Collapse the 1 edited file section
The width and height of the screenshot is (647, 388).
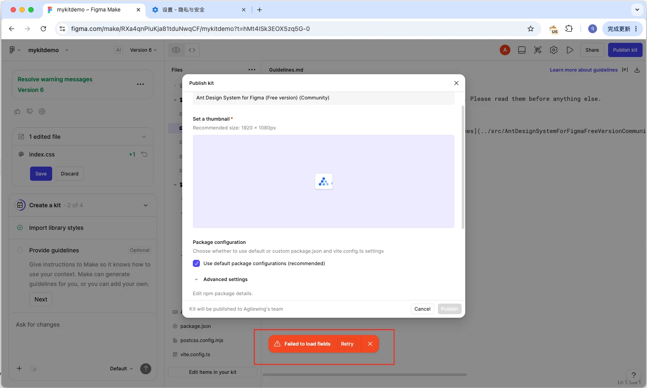tap(144, 137)
